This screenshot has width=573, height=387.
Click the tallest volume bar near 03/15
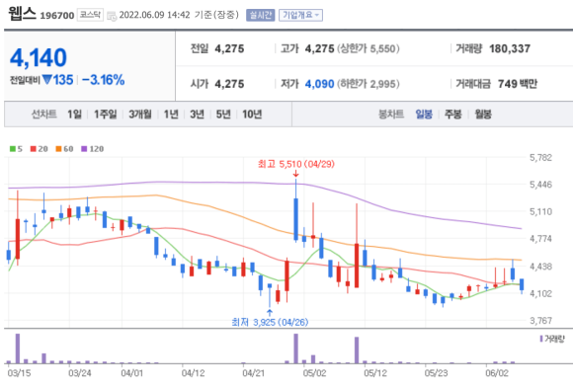point(18,348)
